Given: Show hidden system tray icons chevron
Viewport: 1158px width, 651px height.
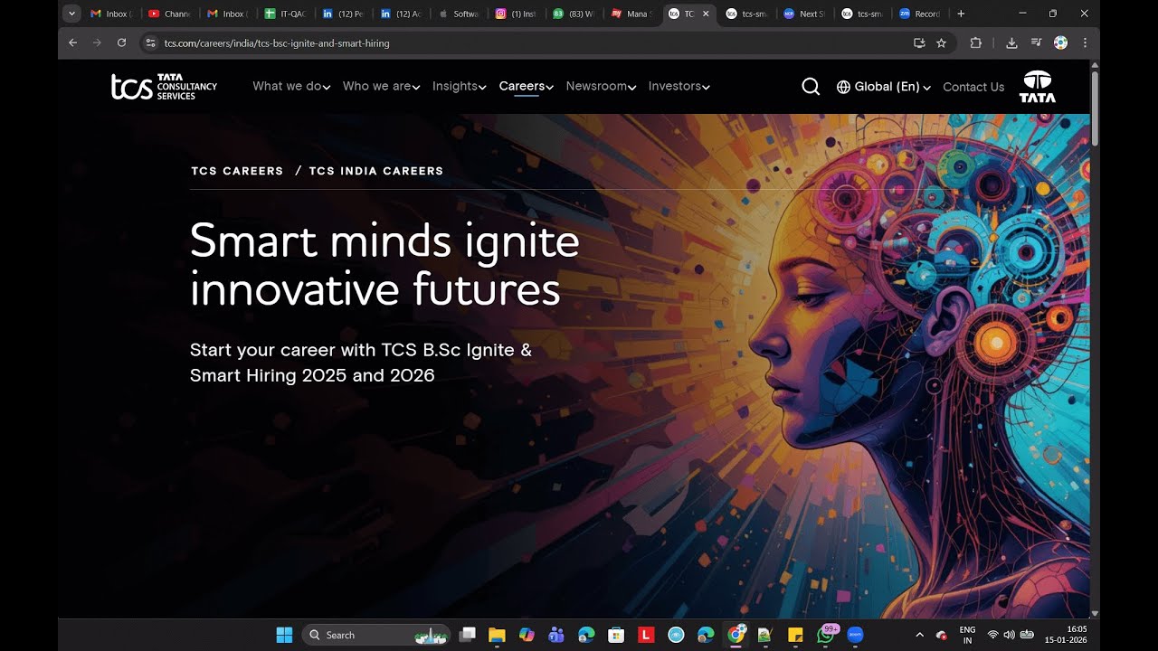Looking at the screenshot, I should tap(920, 635).
